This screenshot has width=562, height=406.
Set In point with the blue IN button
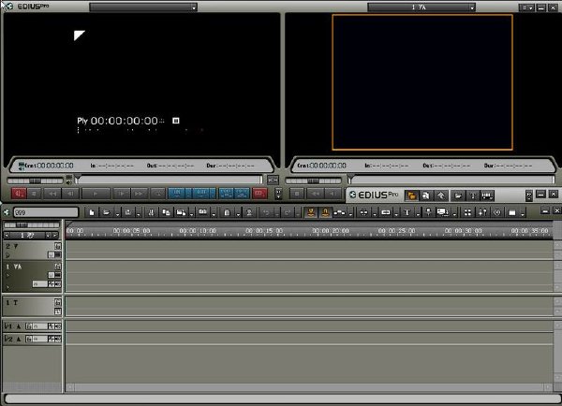177,194
